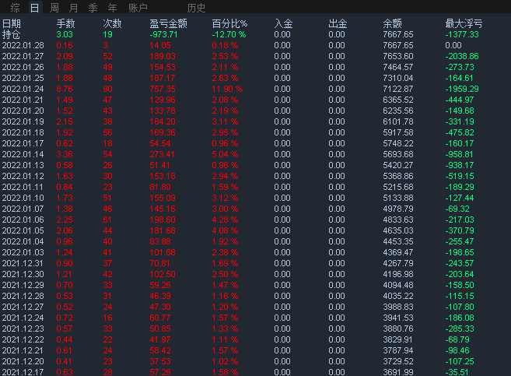Image resolution: width=511 pixels, height=376 pixels.
Task: Switch to the 季 quarterly tab
Action: point(93,8)
